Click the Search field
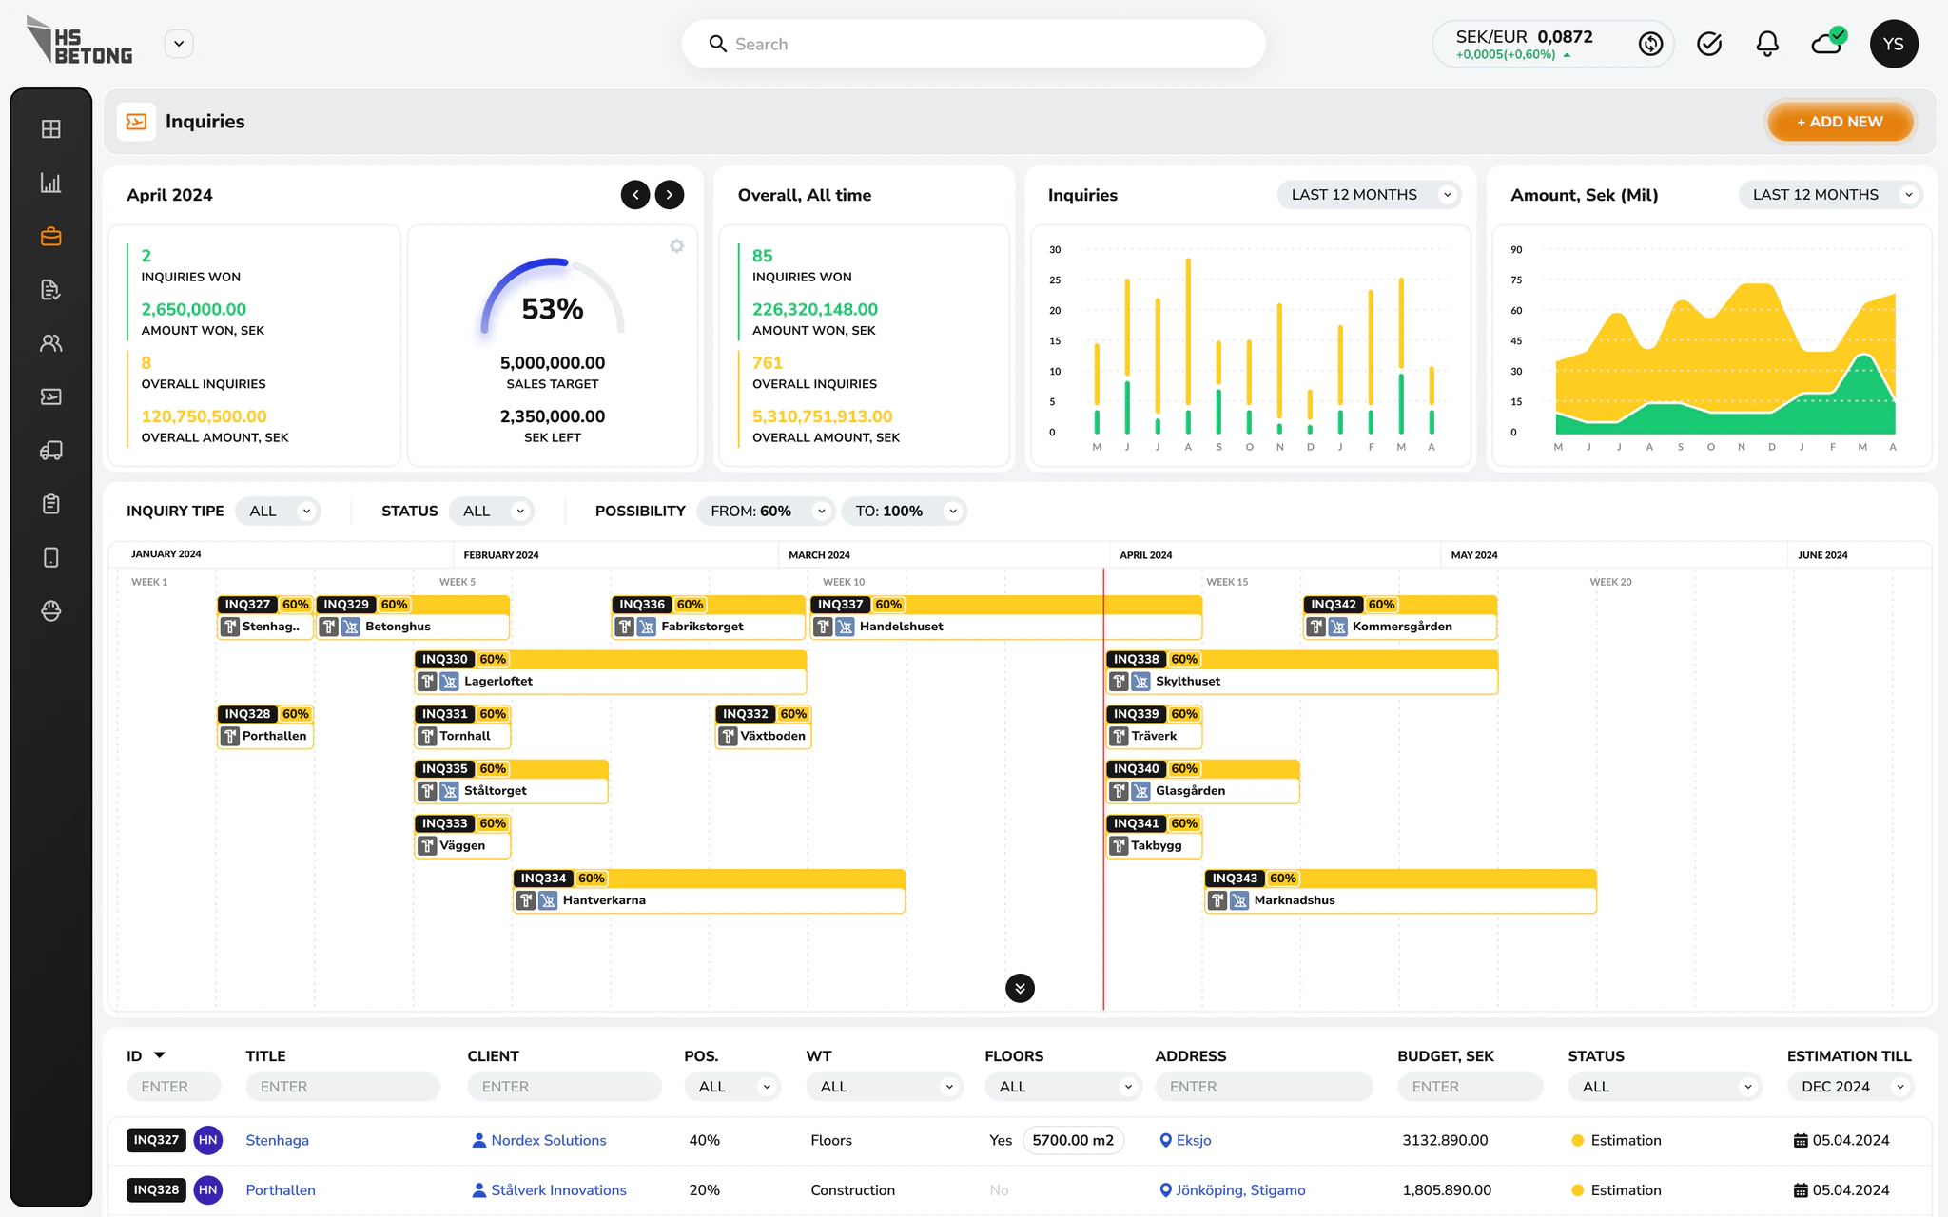 coord(973,44)
